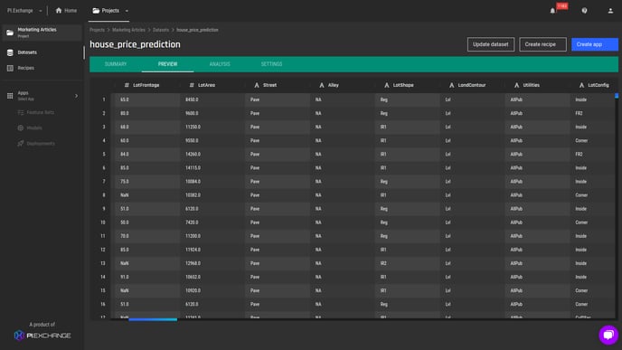Click the text type icon of Utilities column
622x350 pixels.
[x=516, y=85]
